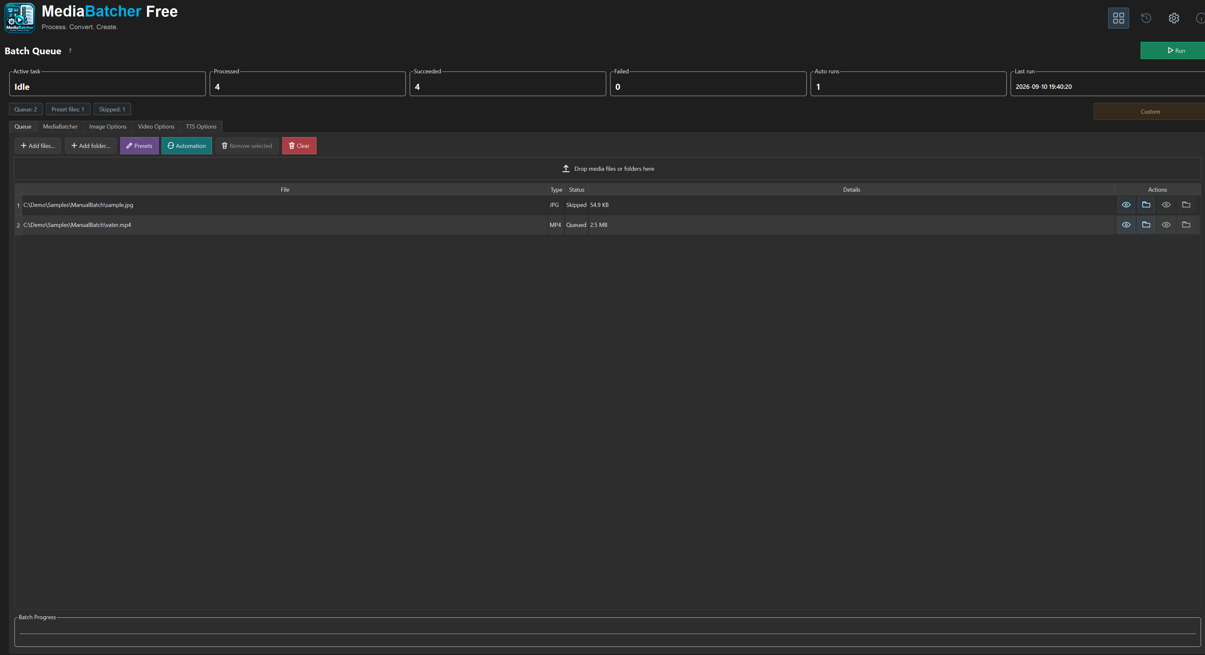Click the Custom preset button
This screenshot has width=1205, height=655.
pos(1149,111)
